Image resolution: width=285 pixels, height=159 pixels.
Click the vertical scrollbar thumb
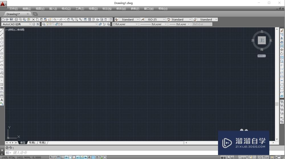277,104
